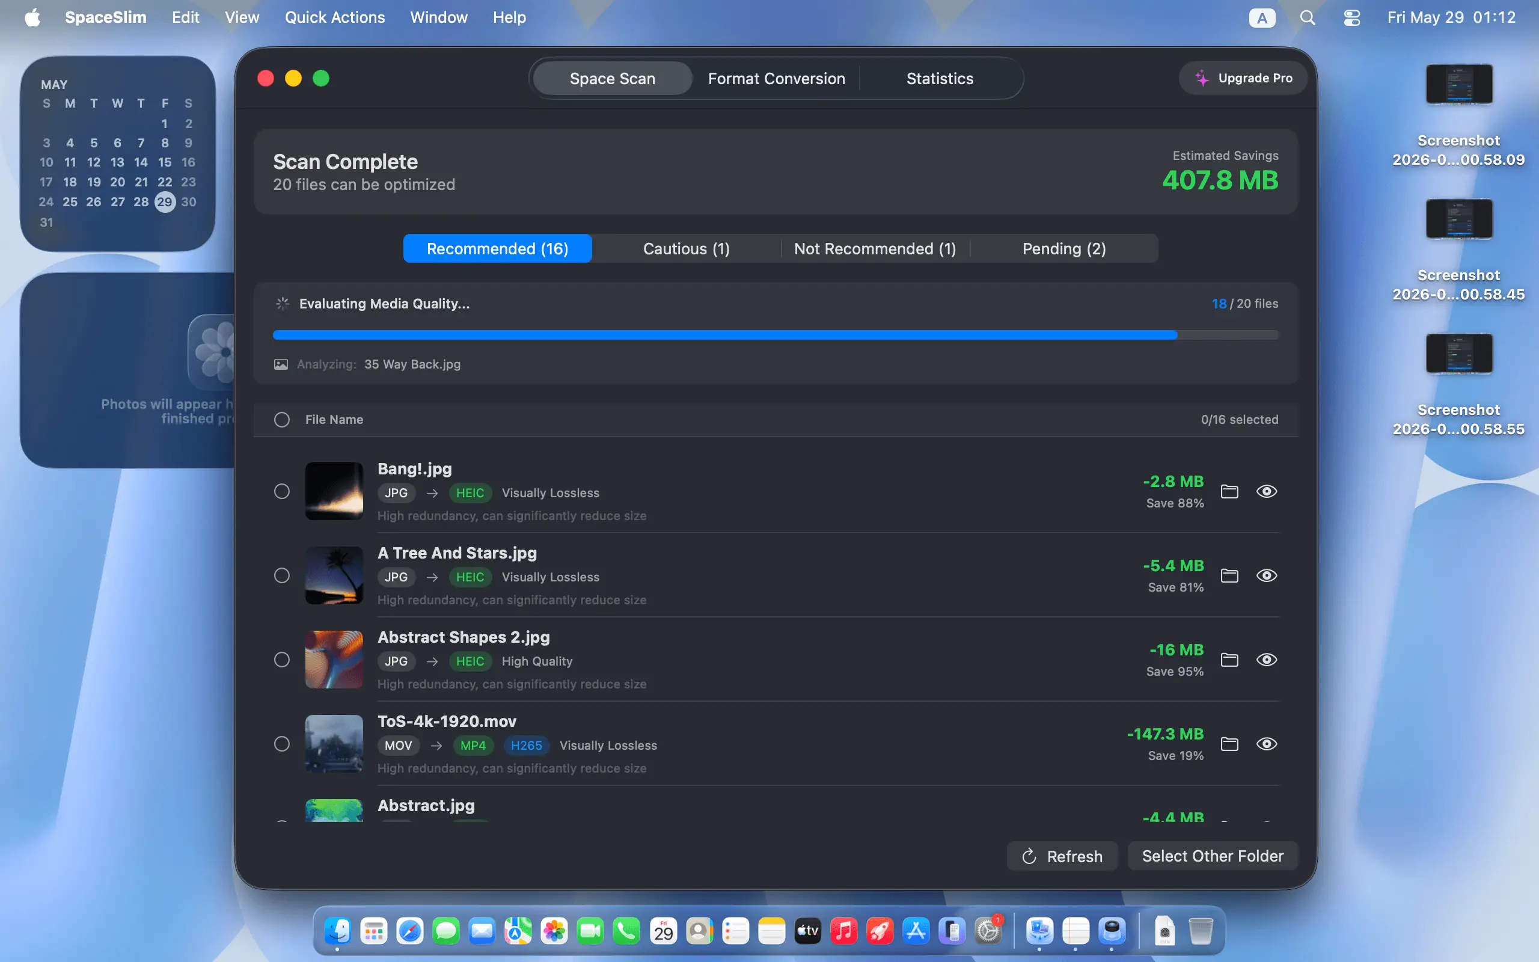The width and height of the screenshot is (1539, 962).
Task: Select the Recommended (16) filter
Action: 497,248
